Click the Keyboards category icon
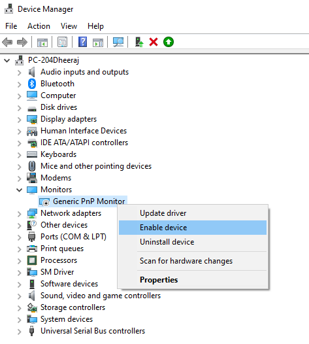The image size is (309, 344). pos(32,154)
